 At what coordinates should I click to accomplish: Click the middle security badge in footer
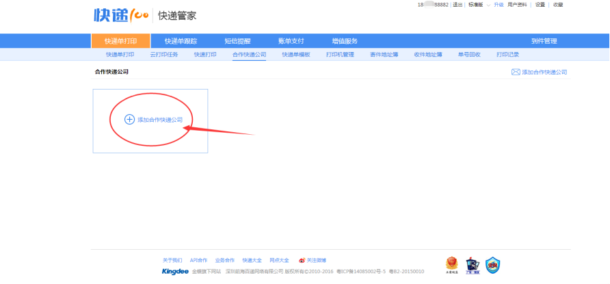472,265
